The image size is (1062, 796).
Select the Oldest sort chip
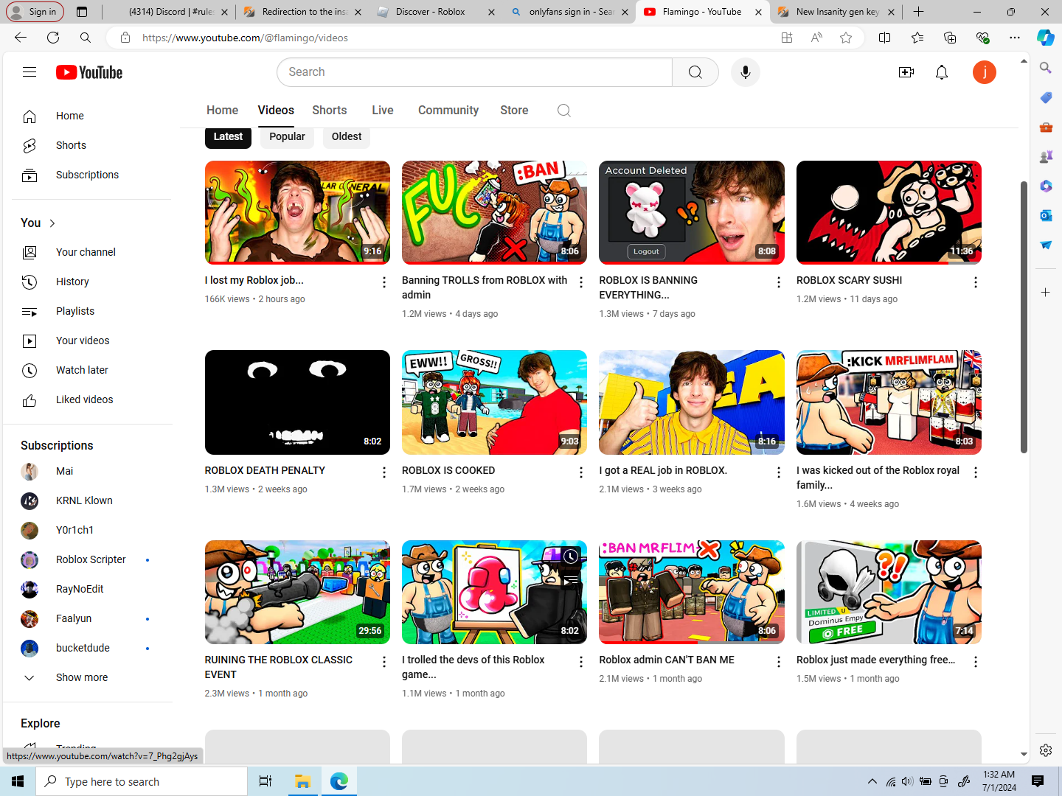(347, 136)
